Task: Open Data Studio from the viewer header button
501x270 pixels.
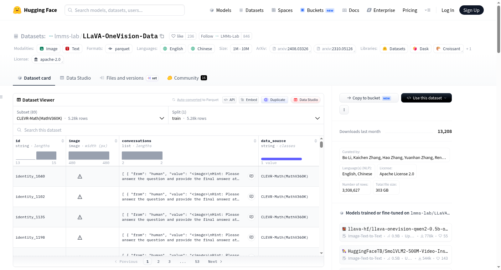Action: (306, 100)
